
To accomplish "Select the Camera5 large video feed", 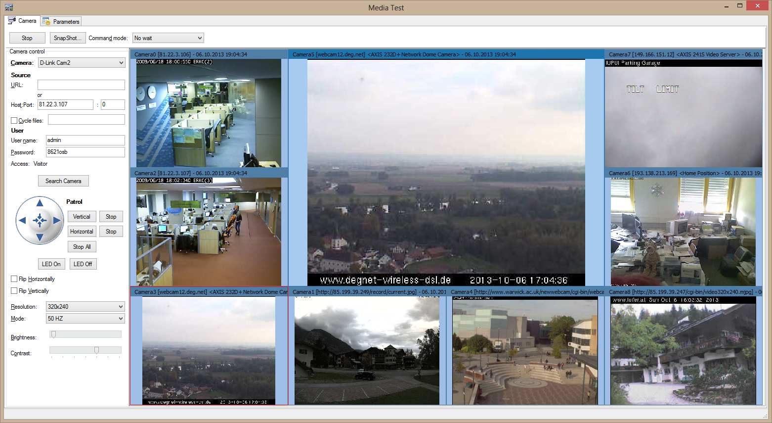I will (446, 168).
